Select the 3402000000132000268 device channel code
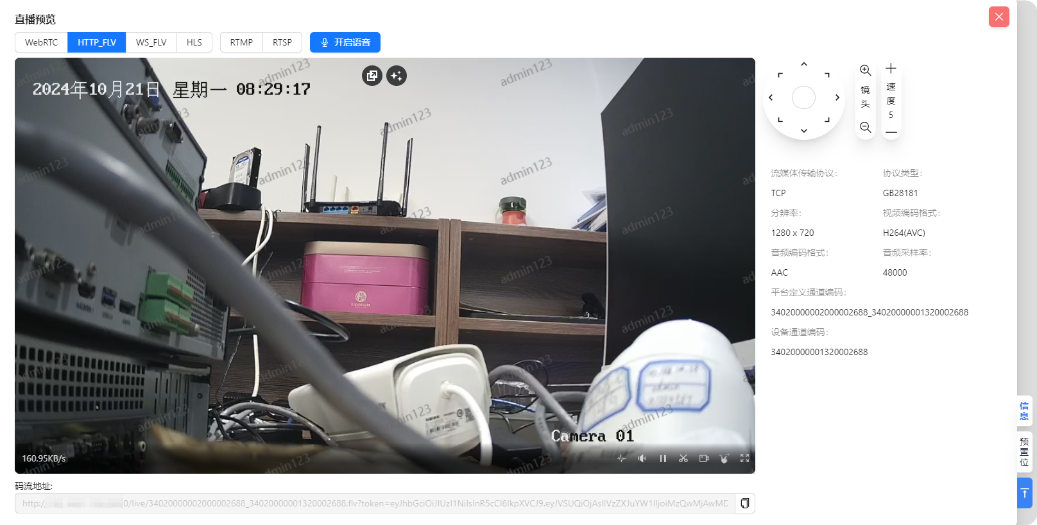This screenshot has width=1037, height=525. point(819,352)
